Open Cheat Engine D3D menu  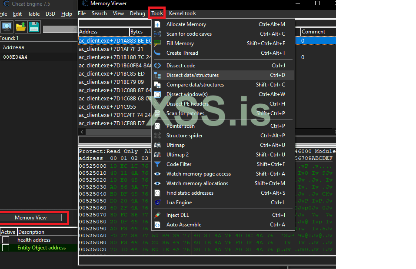click(x=50, y=14)
